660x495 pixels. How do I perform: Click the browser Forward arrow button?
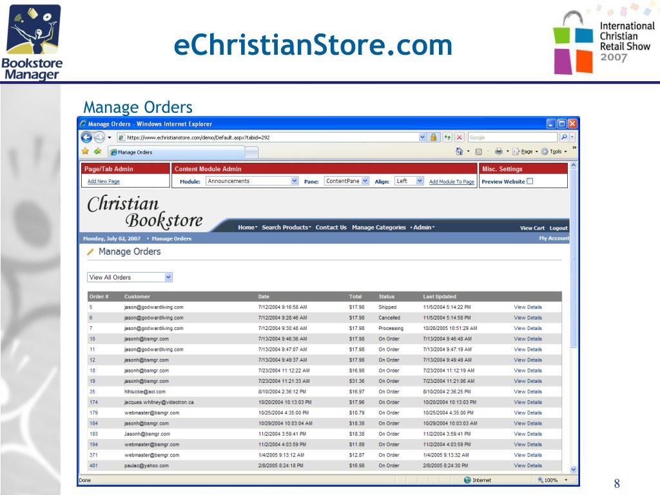click(x=99, y=137)
